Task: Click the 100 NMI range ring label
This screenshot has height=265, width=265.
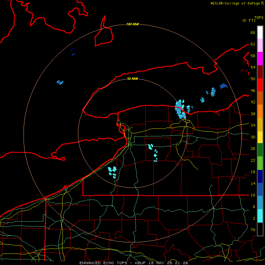Action: [x=132, y=24]
